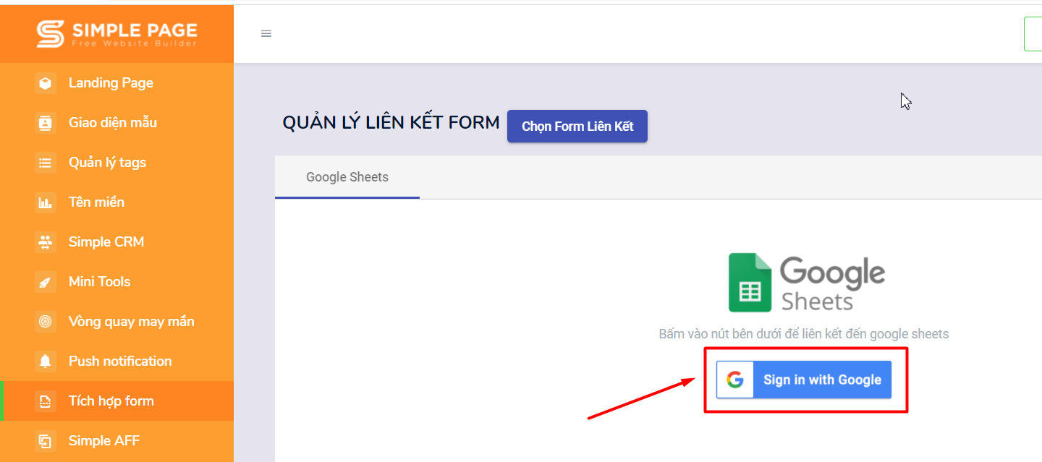Open Landing Page in sidebar
This screenshot has height=462, width=1042.
pos(117,83)
